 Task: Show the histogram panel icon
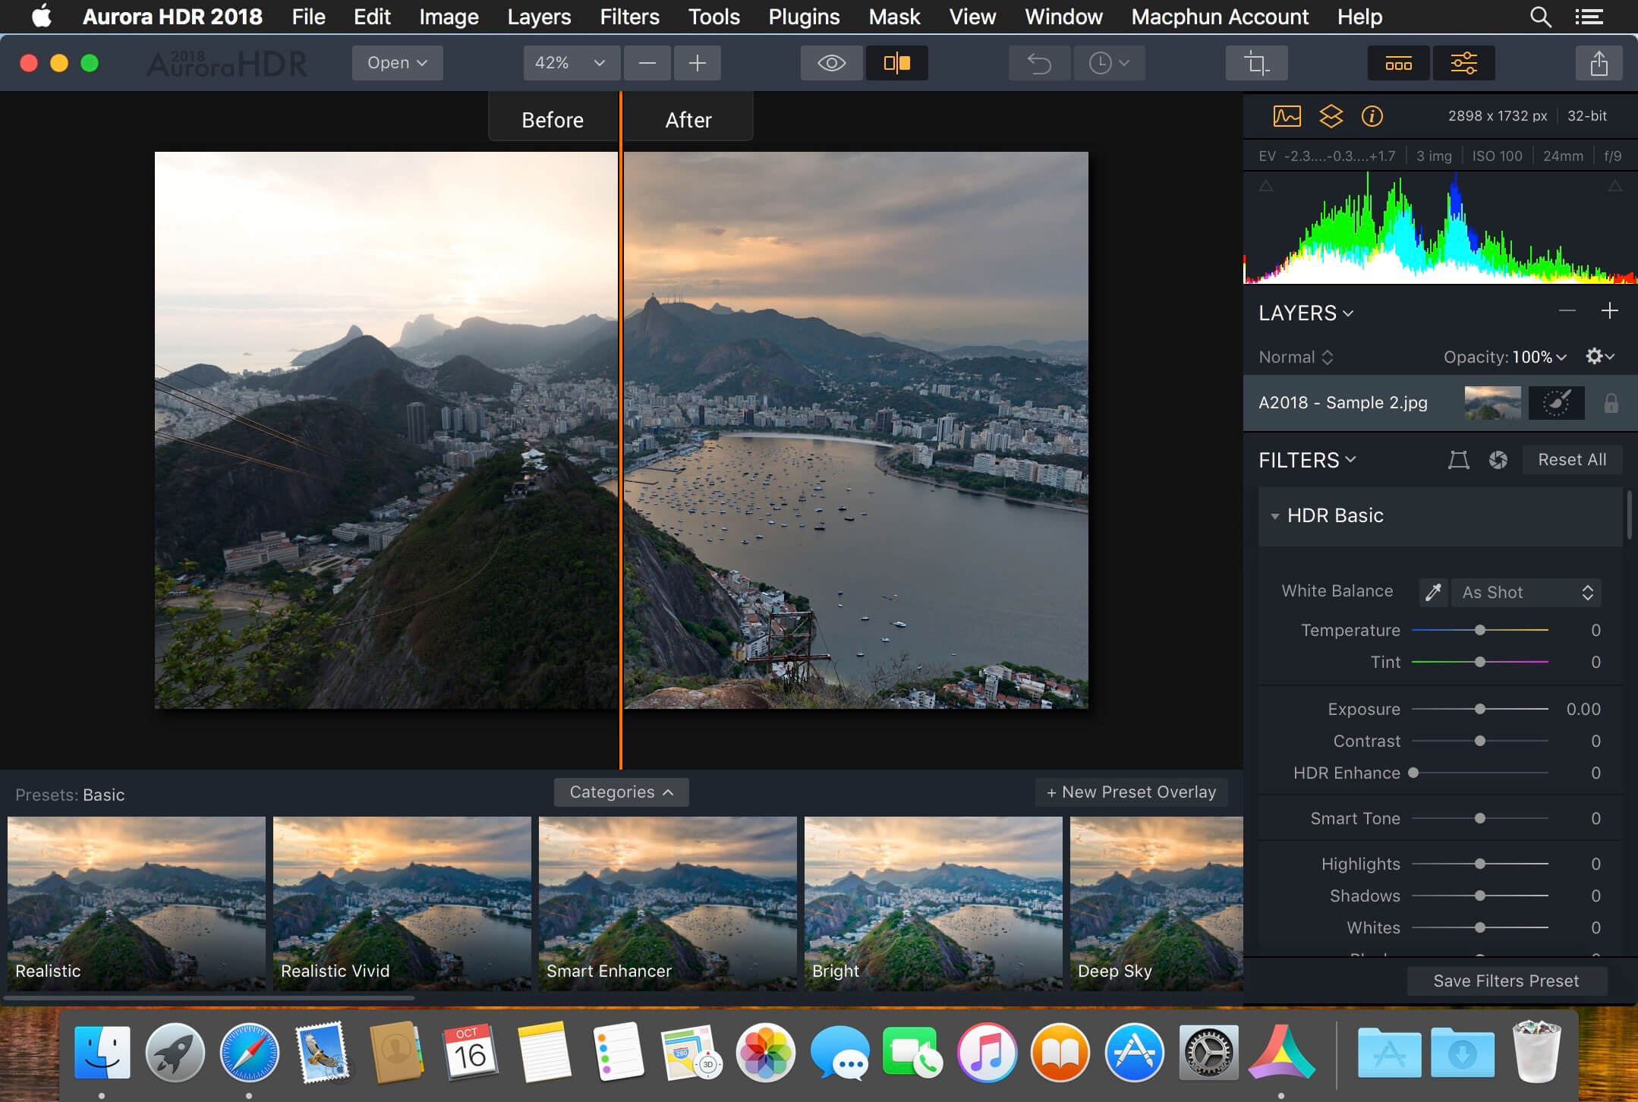1287,116
